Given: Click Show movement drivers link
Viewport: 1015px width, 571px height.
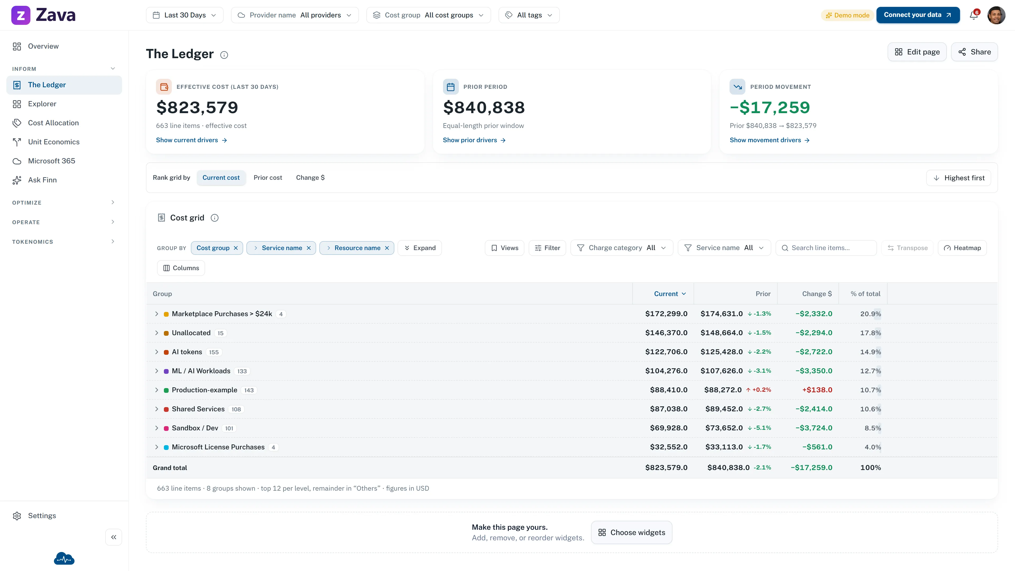Looking at the screenshot, I should coord(769,140).
